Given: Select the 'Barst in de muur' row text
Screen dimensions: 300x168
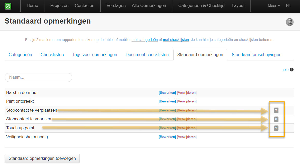Looking at the screenshot, I should pos(22,92).
